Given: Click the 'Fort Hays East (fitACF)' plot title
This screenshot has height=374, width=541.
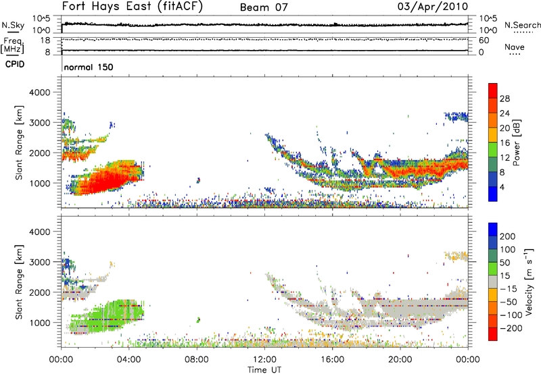Looking at the screenshot, I should [133, 6].
